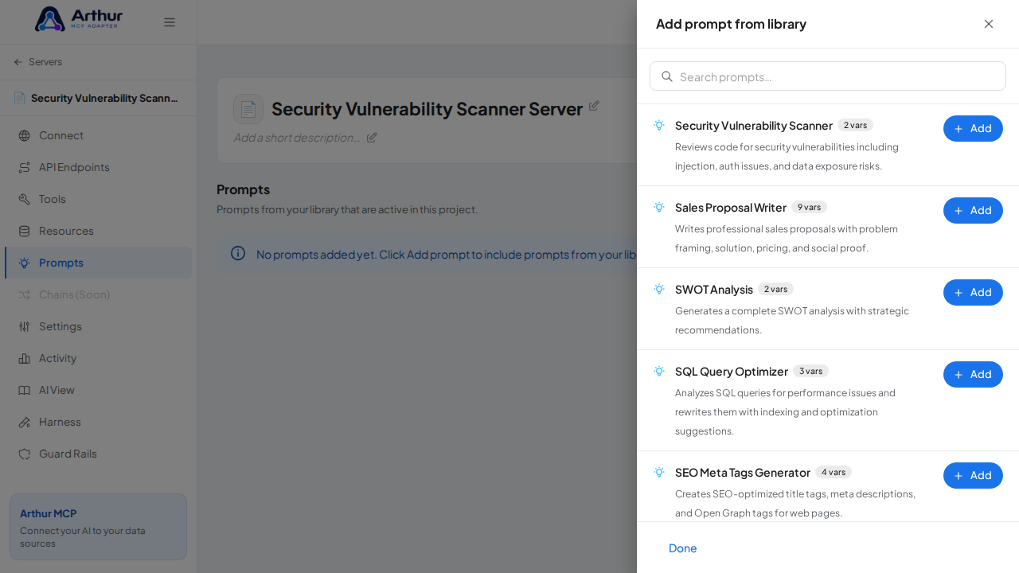The image size is (1019, 573).
Task: Click the Search prompts input field
Action: tap(828, 76)
